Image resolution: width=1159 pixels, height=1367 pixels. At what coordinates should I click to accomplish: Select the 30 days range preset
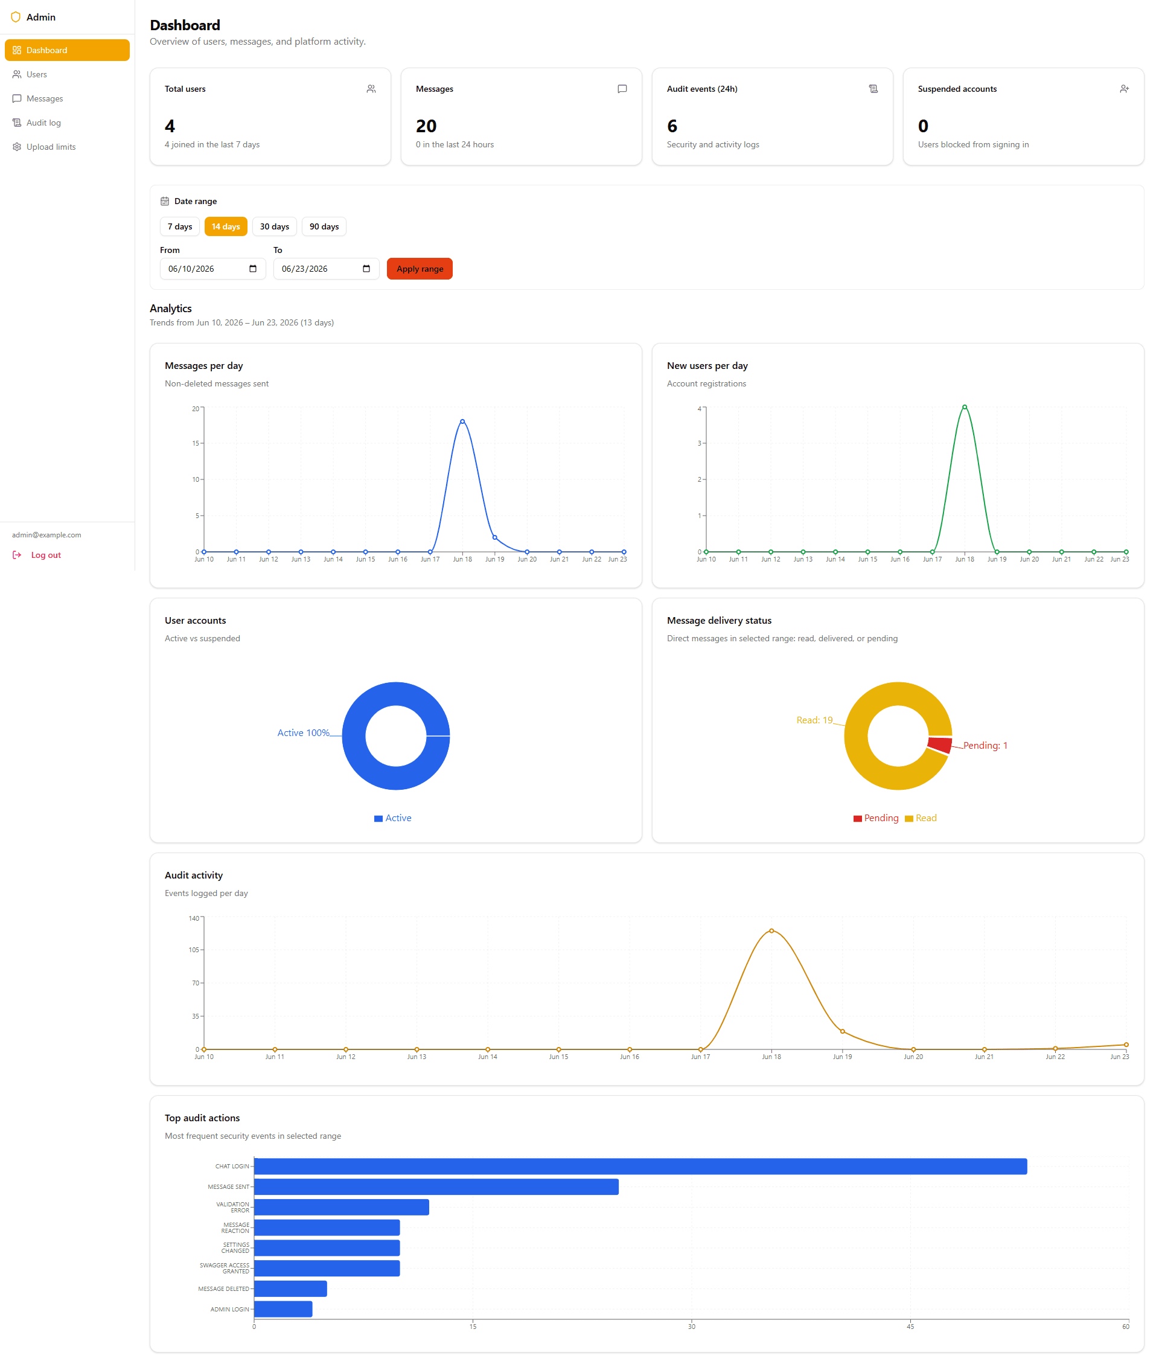click(275, 226)
